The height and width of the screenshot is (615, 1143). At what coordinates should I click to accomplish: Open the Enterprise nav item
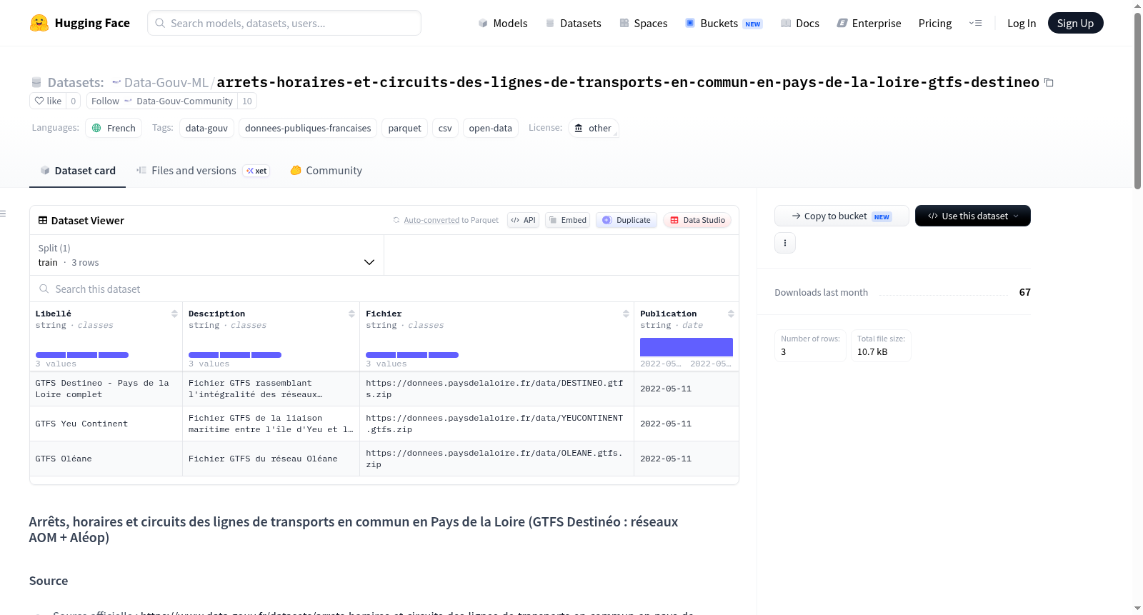[869, 23]
